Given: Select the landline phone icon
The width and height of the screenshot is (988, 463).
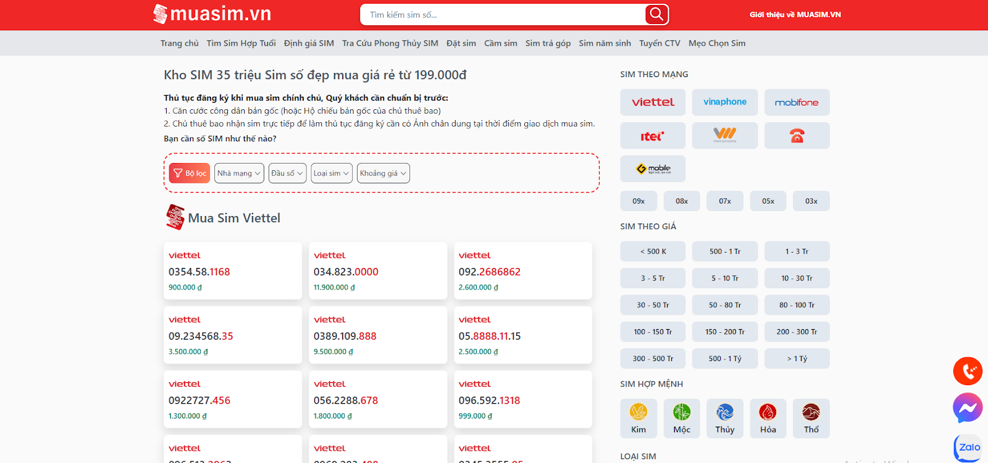Looking at the screenshot, I should tap(797, 136).
